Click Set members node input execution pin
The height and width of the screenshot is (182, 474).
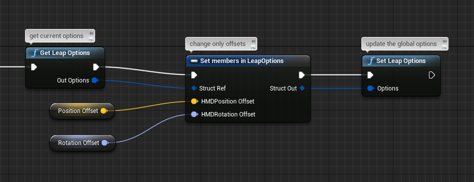pos(194,75)
